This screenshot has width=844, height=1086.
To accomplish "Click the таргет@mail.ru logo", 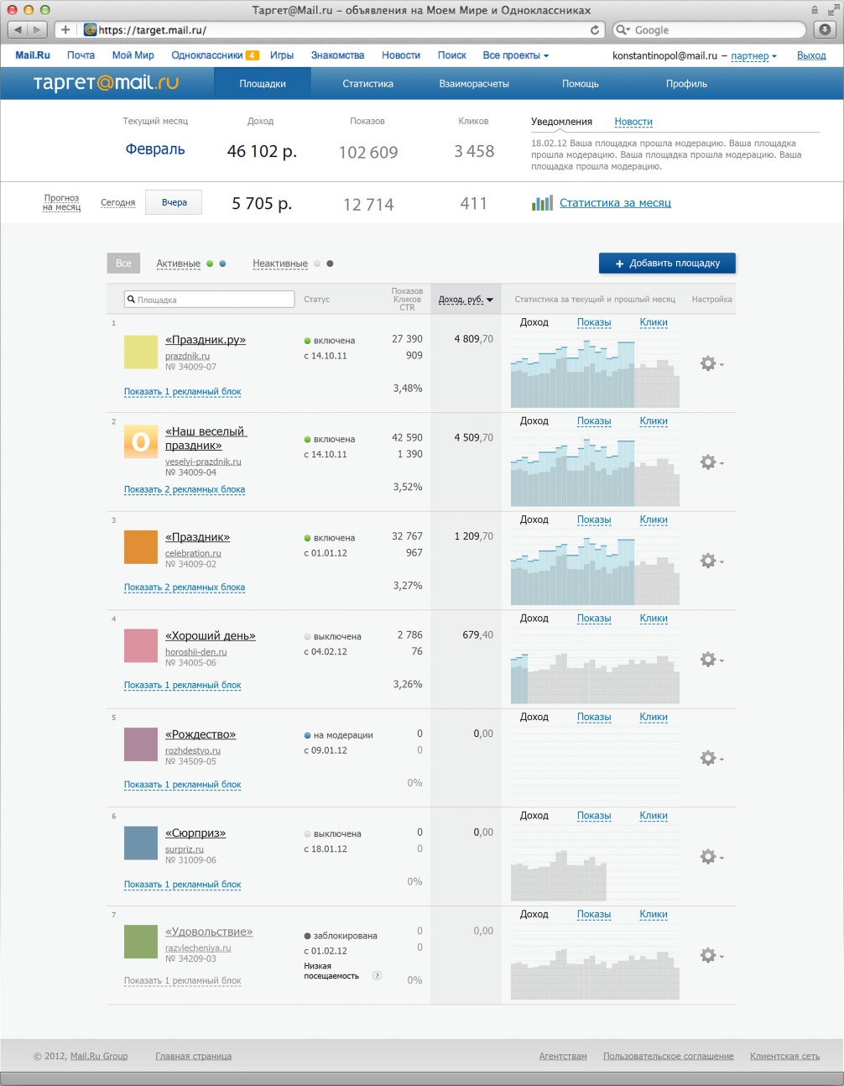I will point(106,83).
